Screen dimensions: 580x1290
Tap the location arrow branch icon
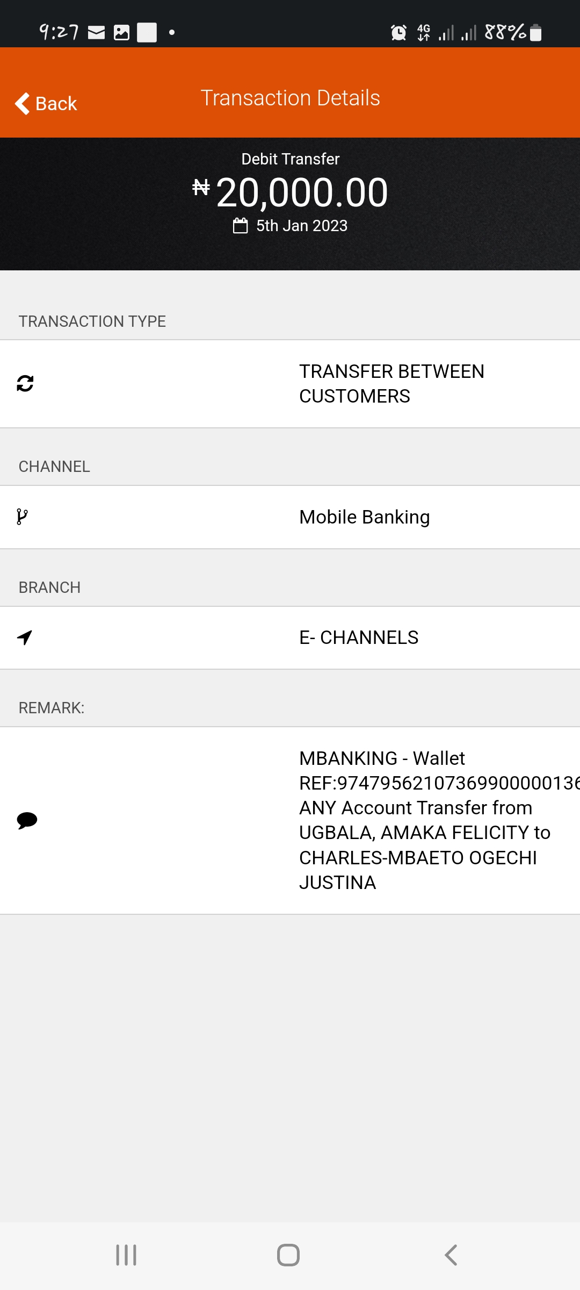pyautogui.click(x=25, y=637)
